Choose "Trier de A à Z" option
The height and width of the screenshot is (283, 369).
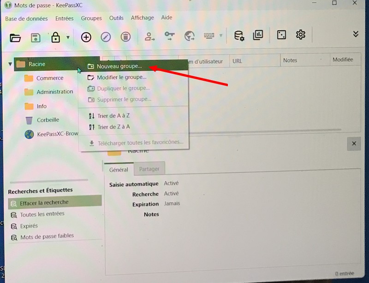(113, 116)
